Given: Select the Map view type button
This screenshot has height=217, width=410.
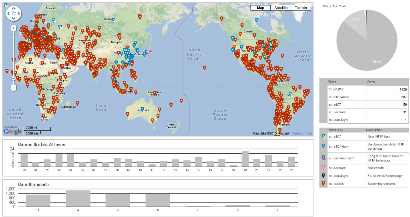Looking at the screenshot, I should click(x=260, y=8).
